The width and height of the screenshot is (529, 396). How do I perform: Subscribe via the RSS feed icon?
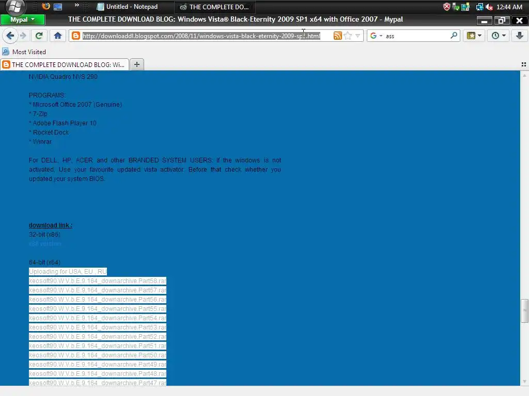point(337,36)
